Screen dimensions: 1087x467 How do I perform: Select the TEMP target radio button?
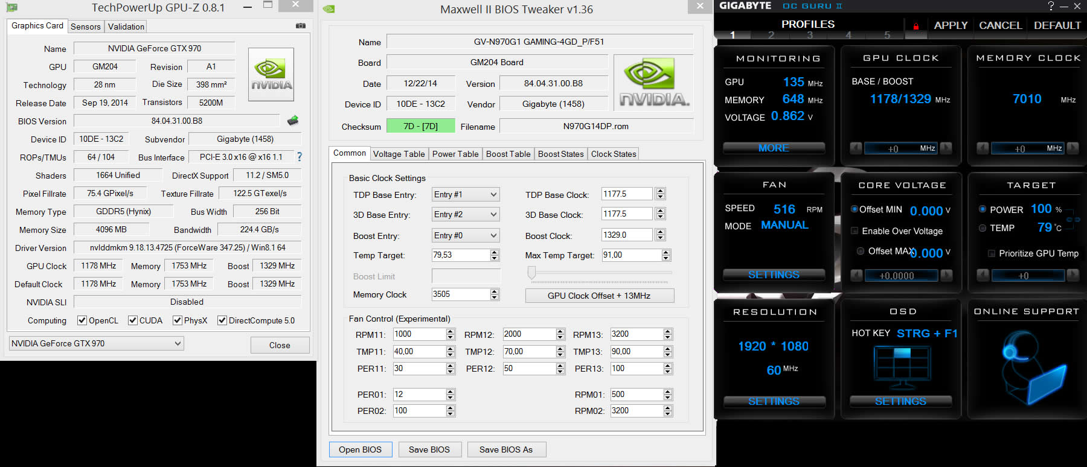tap(983, 228)
